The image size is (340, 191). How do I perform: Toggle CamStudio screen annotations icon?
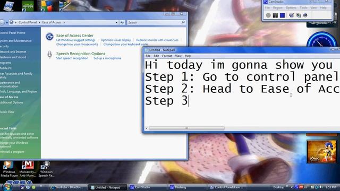(292, 15)
